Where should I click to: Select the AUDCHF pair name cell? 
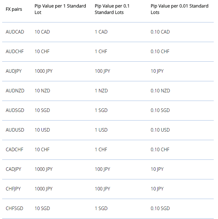coord(15,51)
